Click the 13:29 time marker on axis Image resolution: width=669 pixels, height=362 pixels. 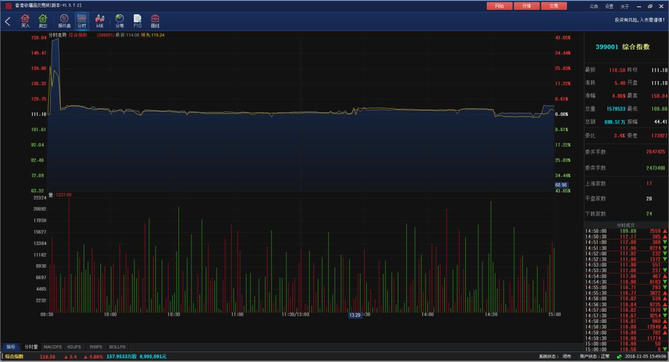coord(355,315)
